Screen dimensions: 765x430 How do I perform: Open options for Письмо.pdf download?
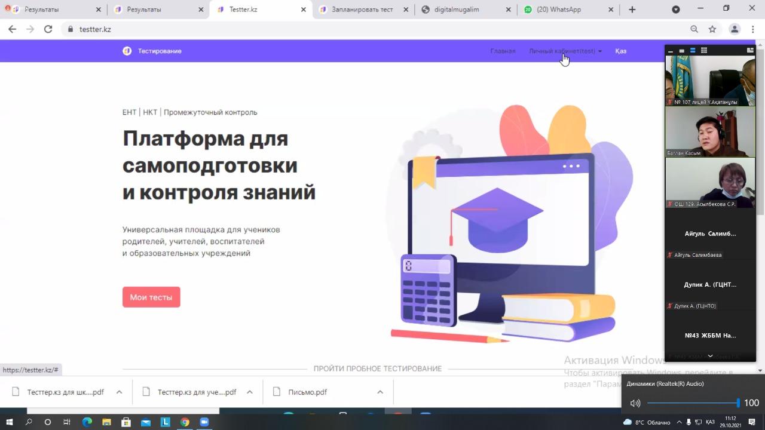coord(380,392)
